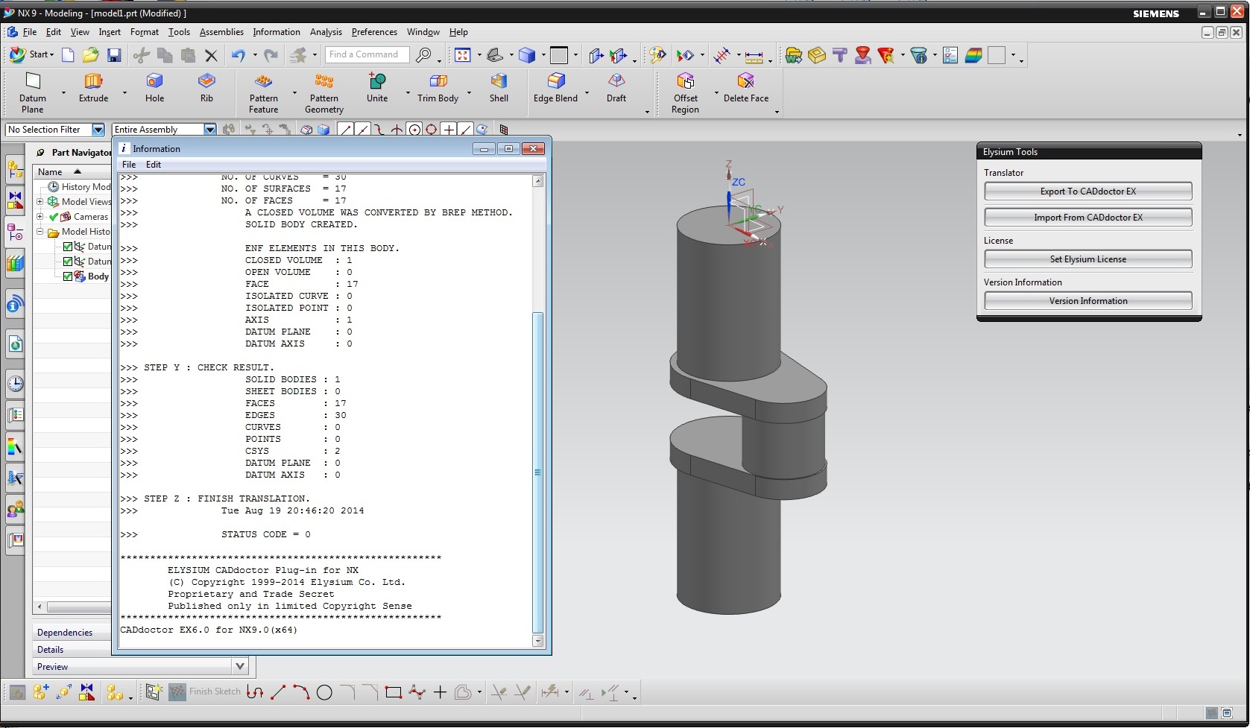The width and height of the screenshot is (1250, 728).
Task: Click the Find a Command search field
Action: 367,54
